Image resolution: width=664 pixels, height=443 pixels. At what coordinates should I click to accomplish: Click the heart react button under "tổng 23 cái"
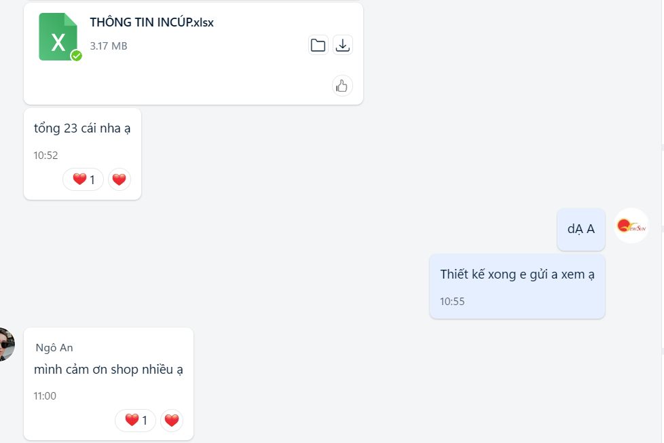(x=119, y=179)
